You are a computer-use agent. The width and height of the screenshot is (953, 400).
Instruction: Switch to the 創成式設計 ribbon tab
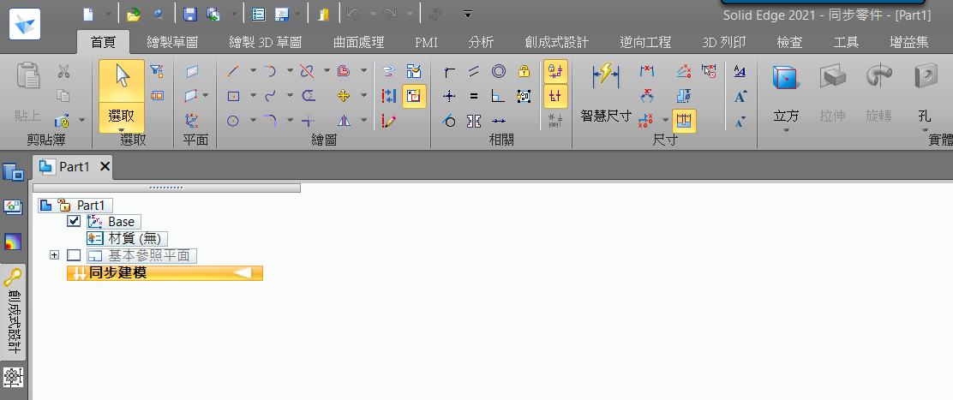coord(556,43)
